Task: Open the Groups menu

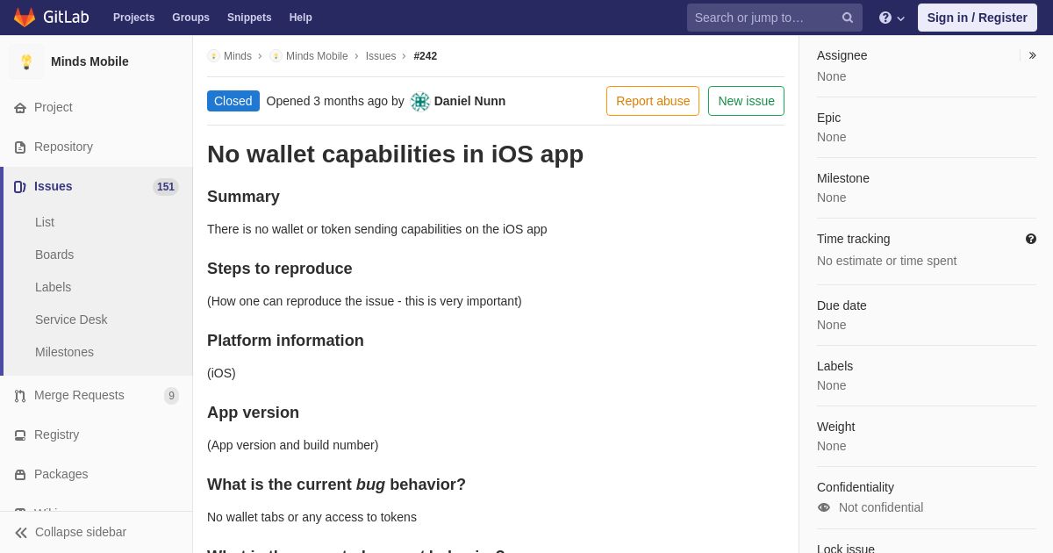Action: (190, 18)
